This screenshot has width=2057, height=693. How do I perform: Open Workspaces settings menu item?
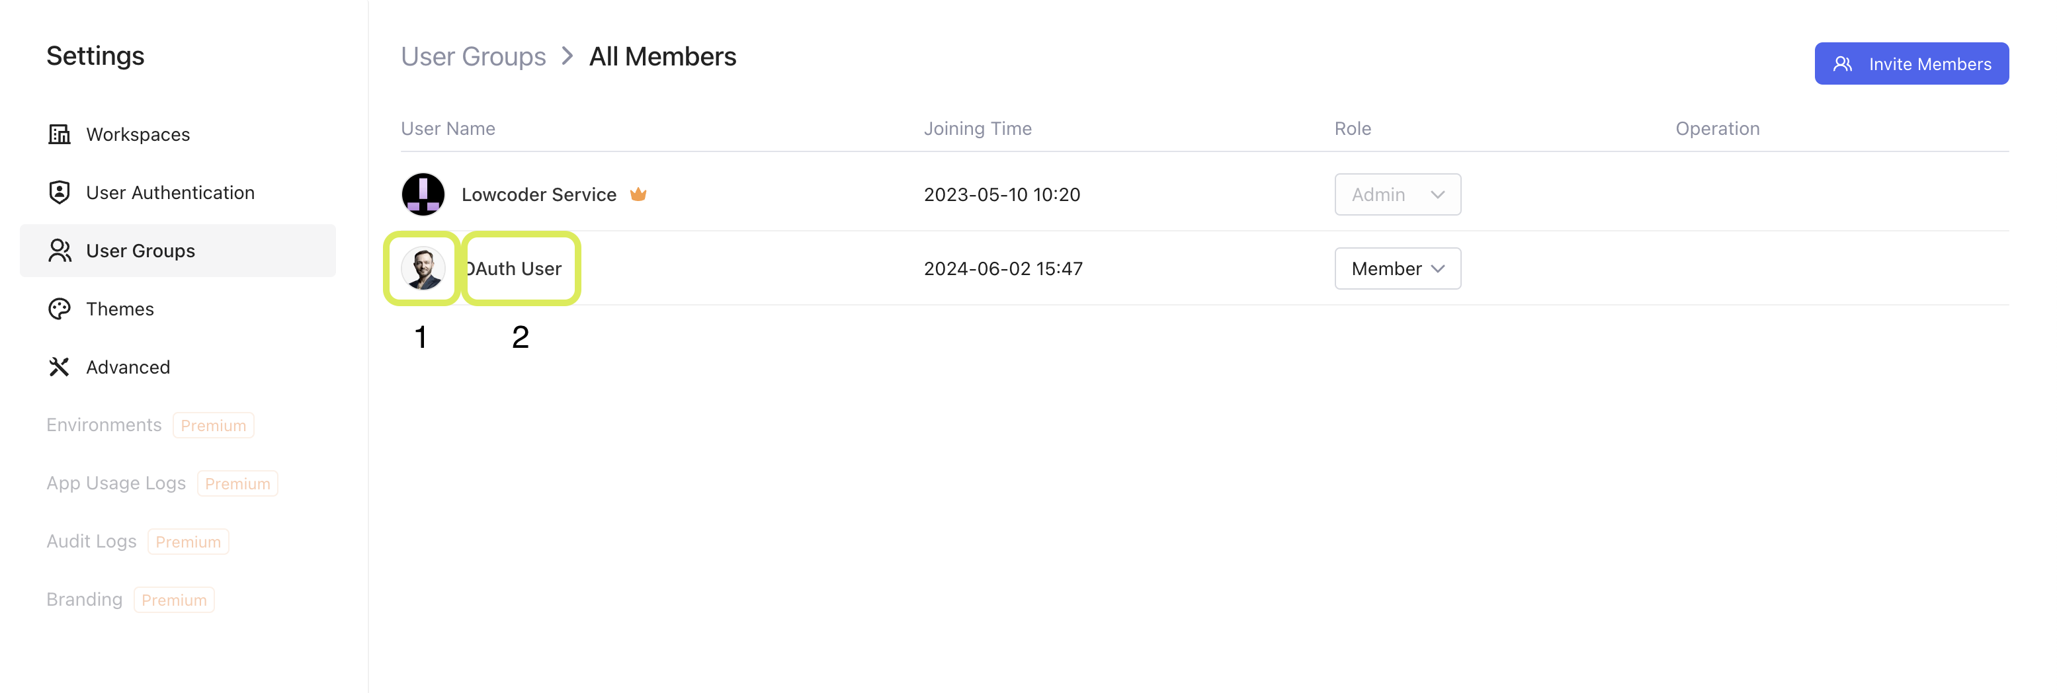(138, 134)
